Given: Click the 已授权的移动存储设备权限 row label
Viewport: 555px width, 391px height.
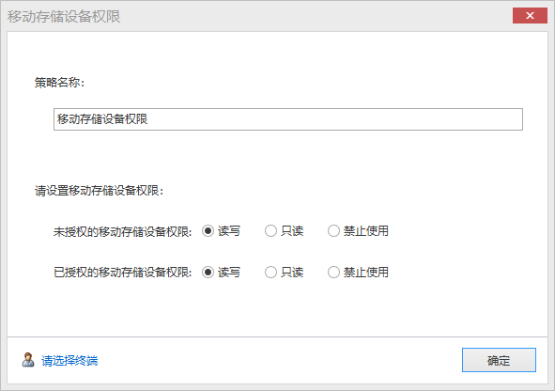Looking at the screenshot, I should 122,273.
